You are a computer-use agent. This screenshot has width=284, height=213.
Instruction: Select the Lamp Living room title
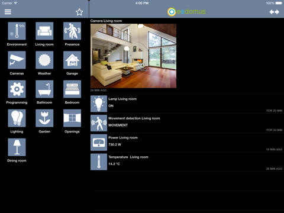(x=122, y=99)
